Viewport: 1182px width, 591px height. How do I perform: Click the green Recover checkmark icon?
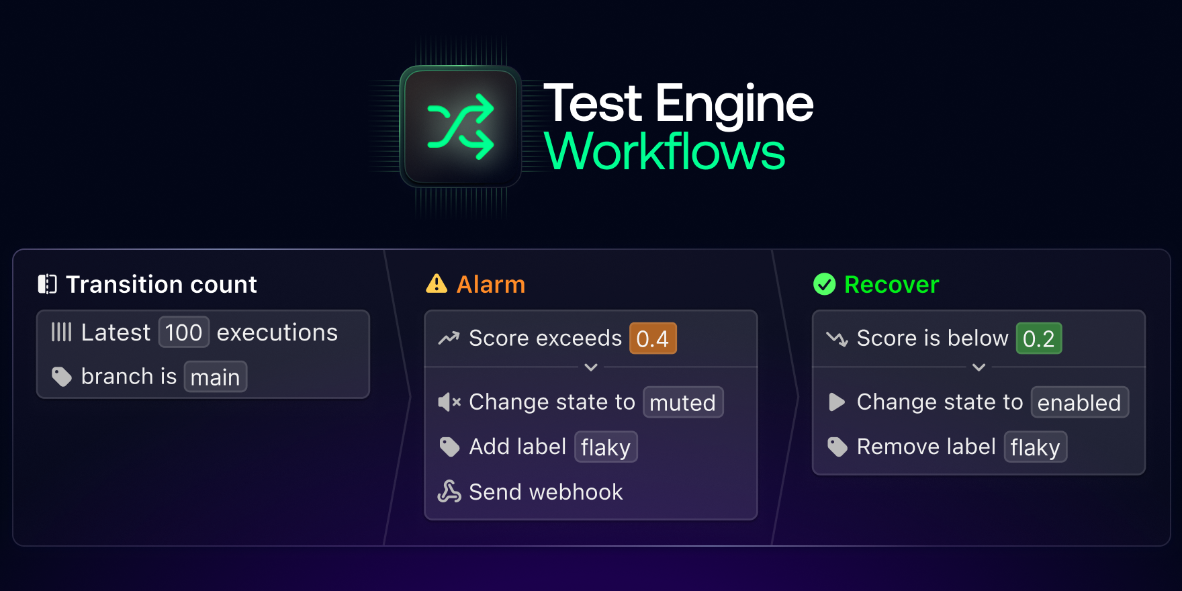824,284
